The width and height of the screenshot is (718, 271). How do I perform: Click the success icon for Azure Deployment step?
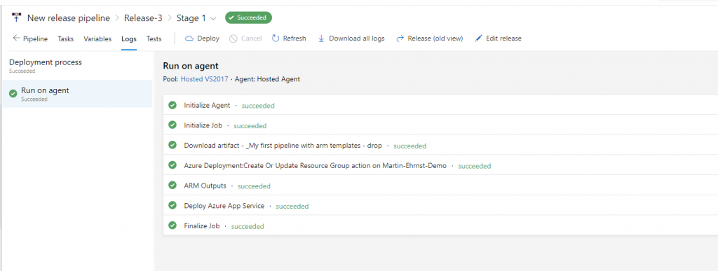[172, 165]
